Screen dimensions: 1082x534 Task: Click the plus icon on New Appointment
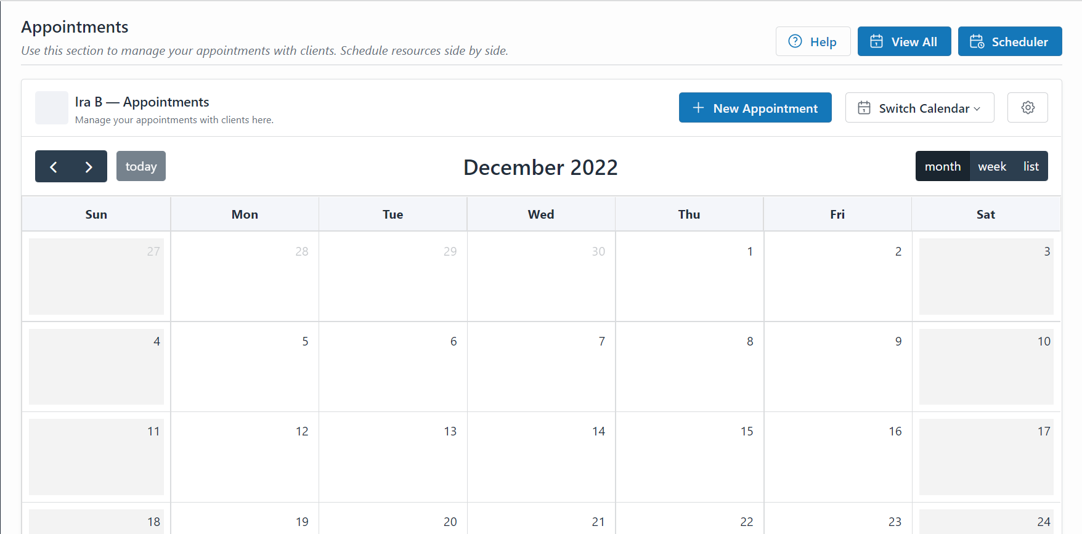pyautogui.click(x=698, y=107)
